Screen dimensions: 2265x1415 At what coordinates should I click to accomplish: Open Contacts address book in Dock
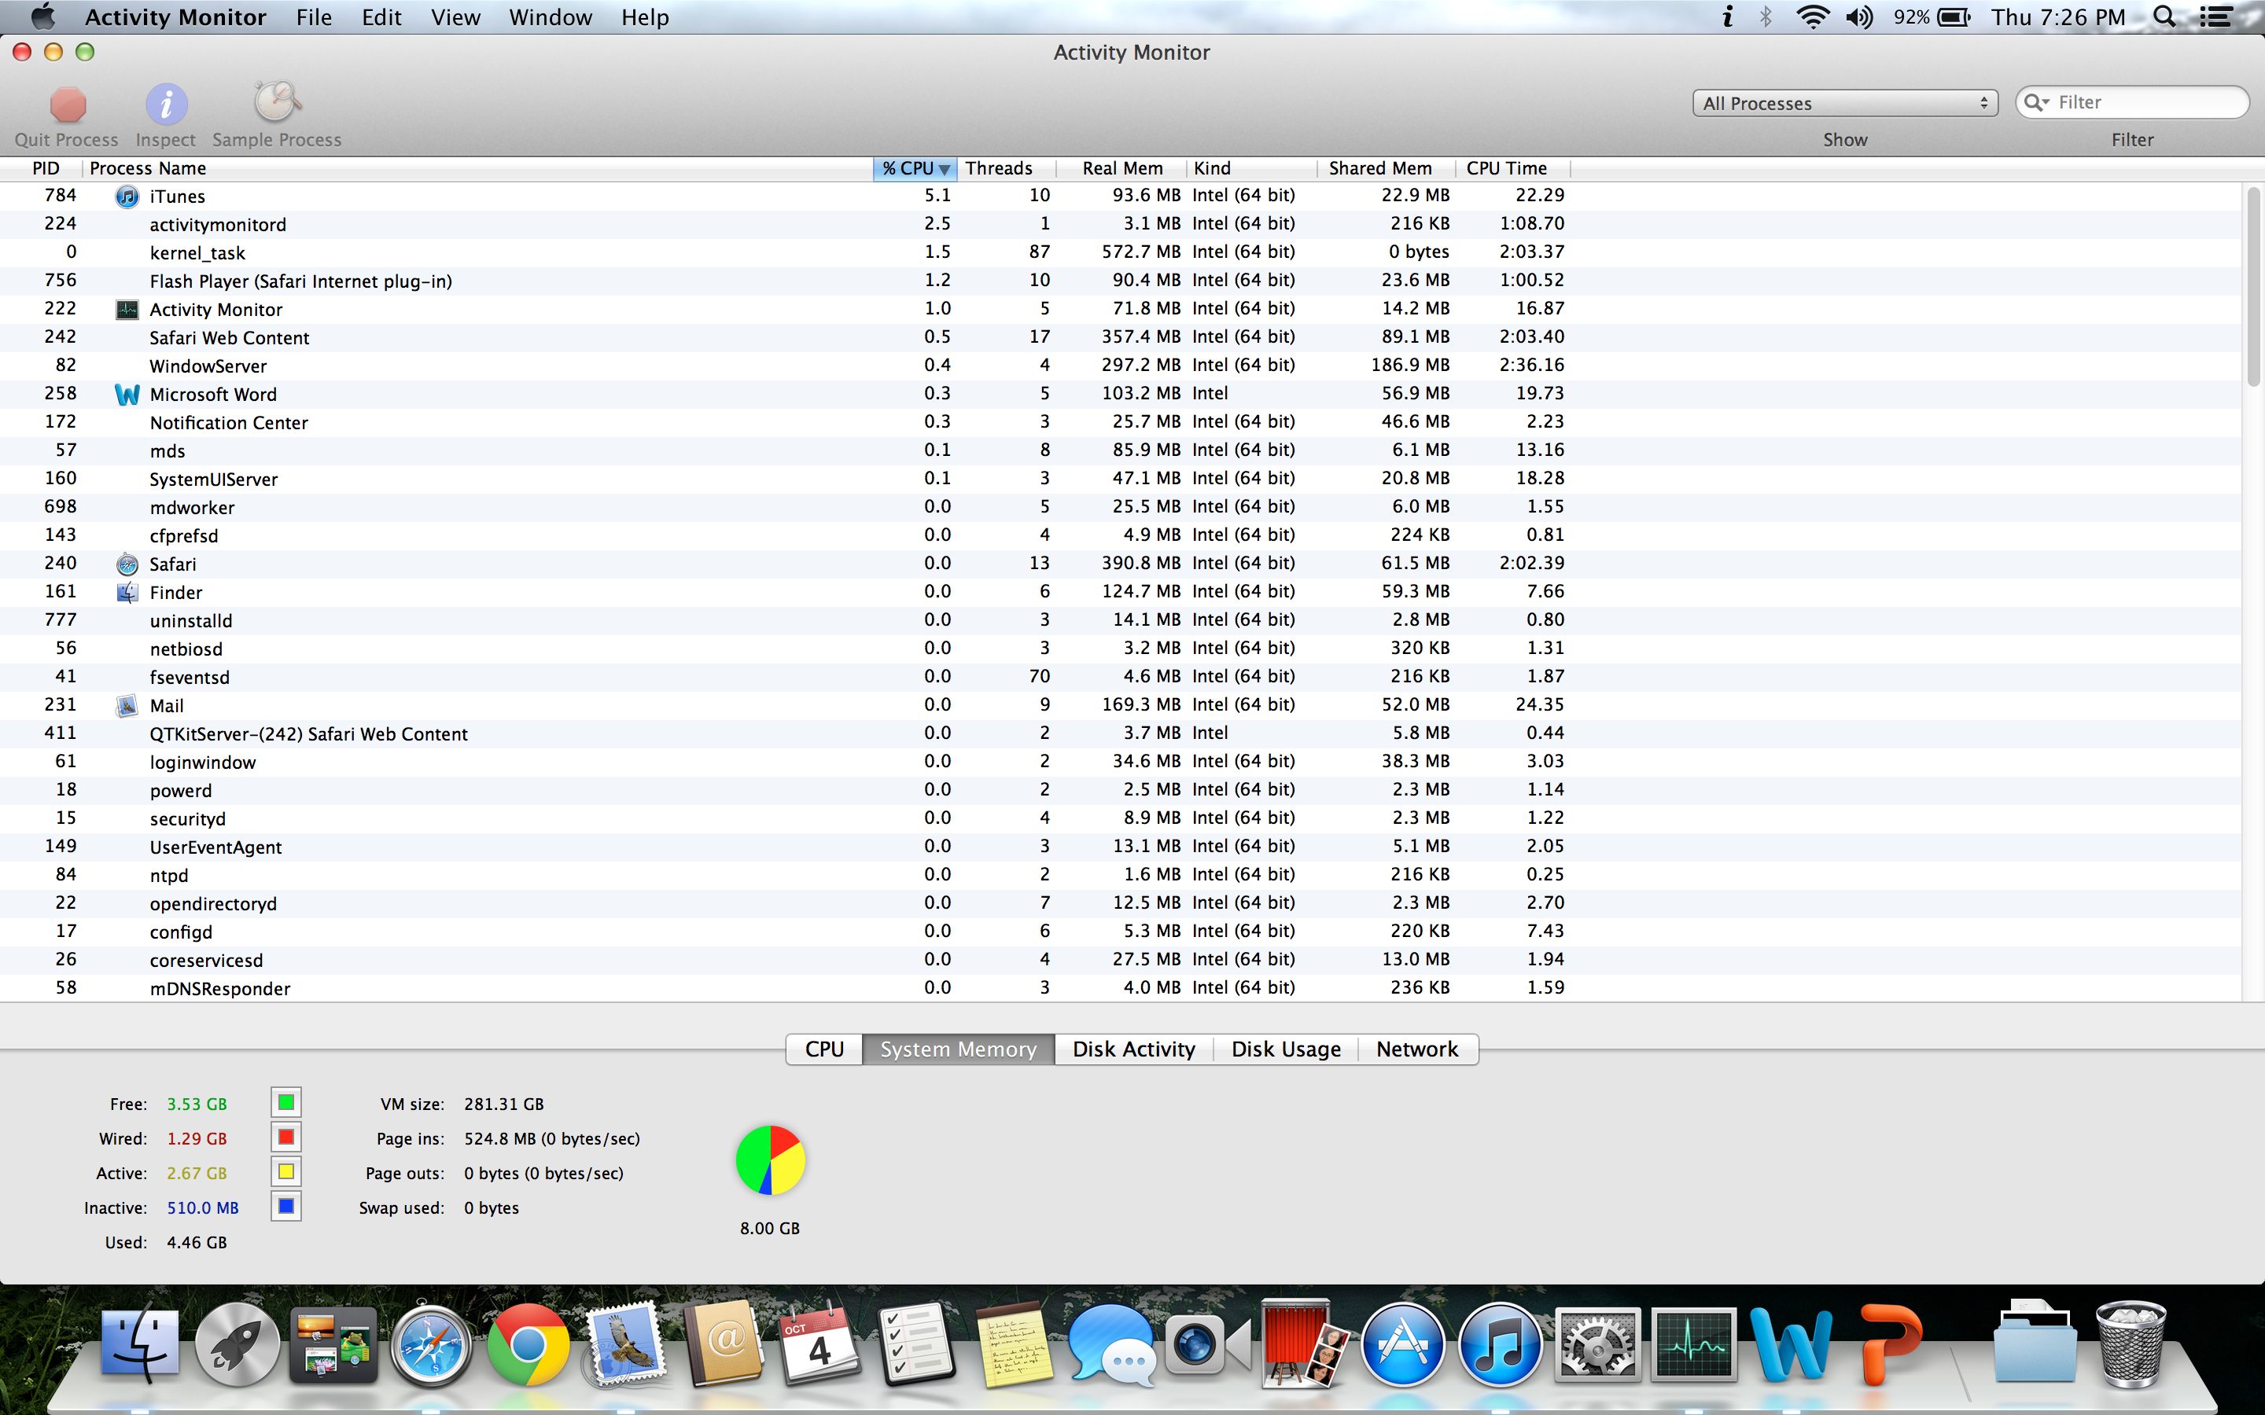(x=724, y=1344)
